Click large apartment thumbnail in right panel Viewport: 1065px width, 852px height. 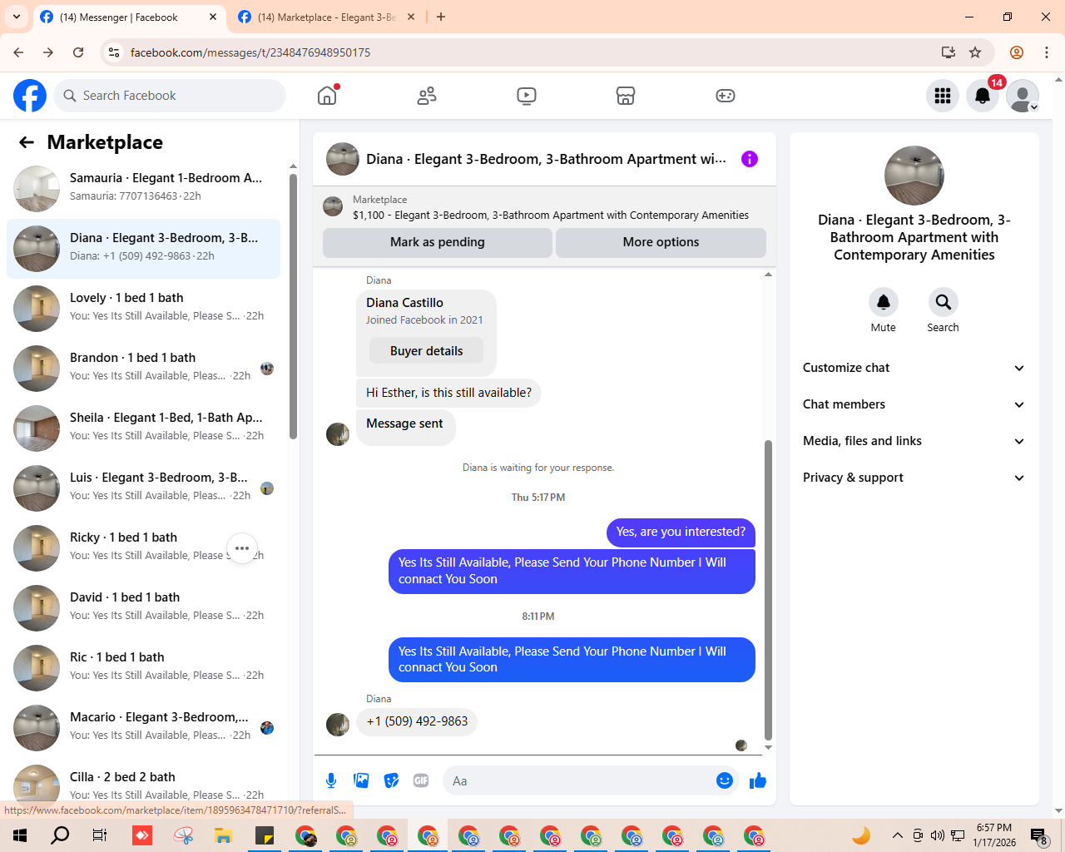(x=914, y=176)
